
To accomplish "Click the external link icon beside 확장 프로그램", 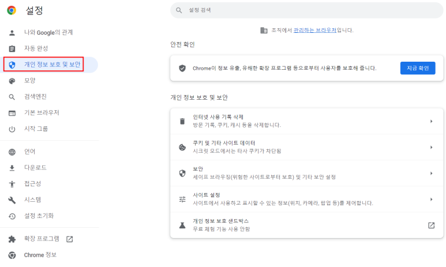I will coord(69,239).
